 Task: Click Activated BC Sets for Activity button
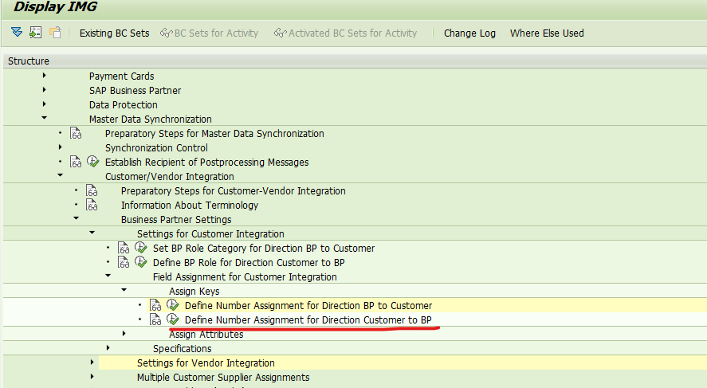pyautogui.click(x=345, y=33)
